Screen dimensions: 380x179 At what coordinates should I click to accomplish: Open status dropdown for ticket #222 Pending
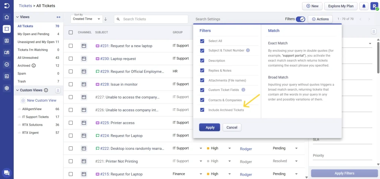click(x=296, y=148)
